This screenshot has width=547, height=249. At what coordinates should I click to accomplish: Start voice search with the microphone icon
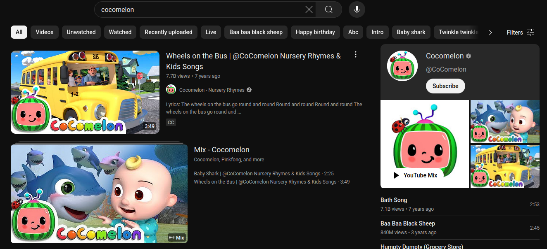357,9
